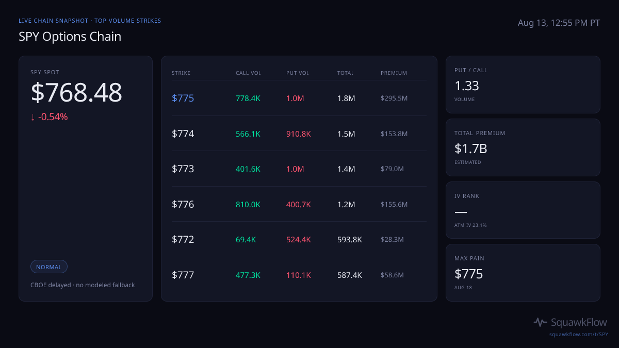
Task: Select the $772 strike row
Action: click(299, 239)
